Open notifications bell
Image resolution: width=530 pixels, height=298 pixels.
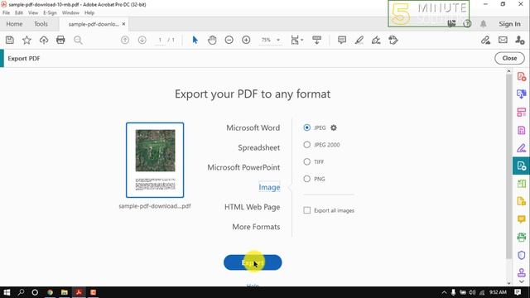[x=484, y=24]
